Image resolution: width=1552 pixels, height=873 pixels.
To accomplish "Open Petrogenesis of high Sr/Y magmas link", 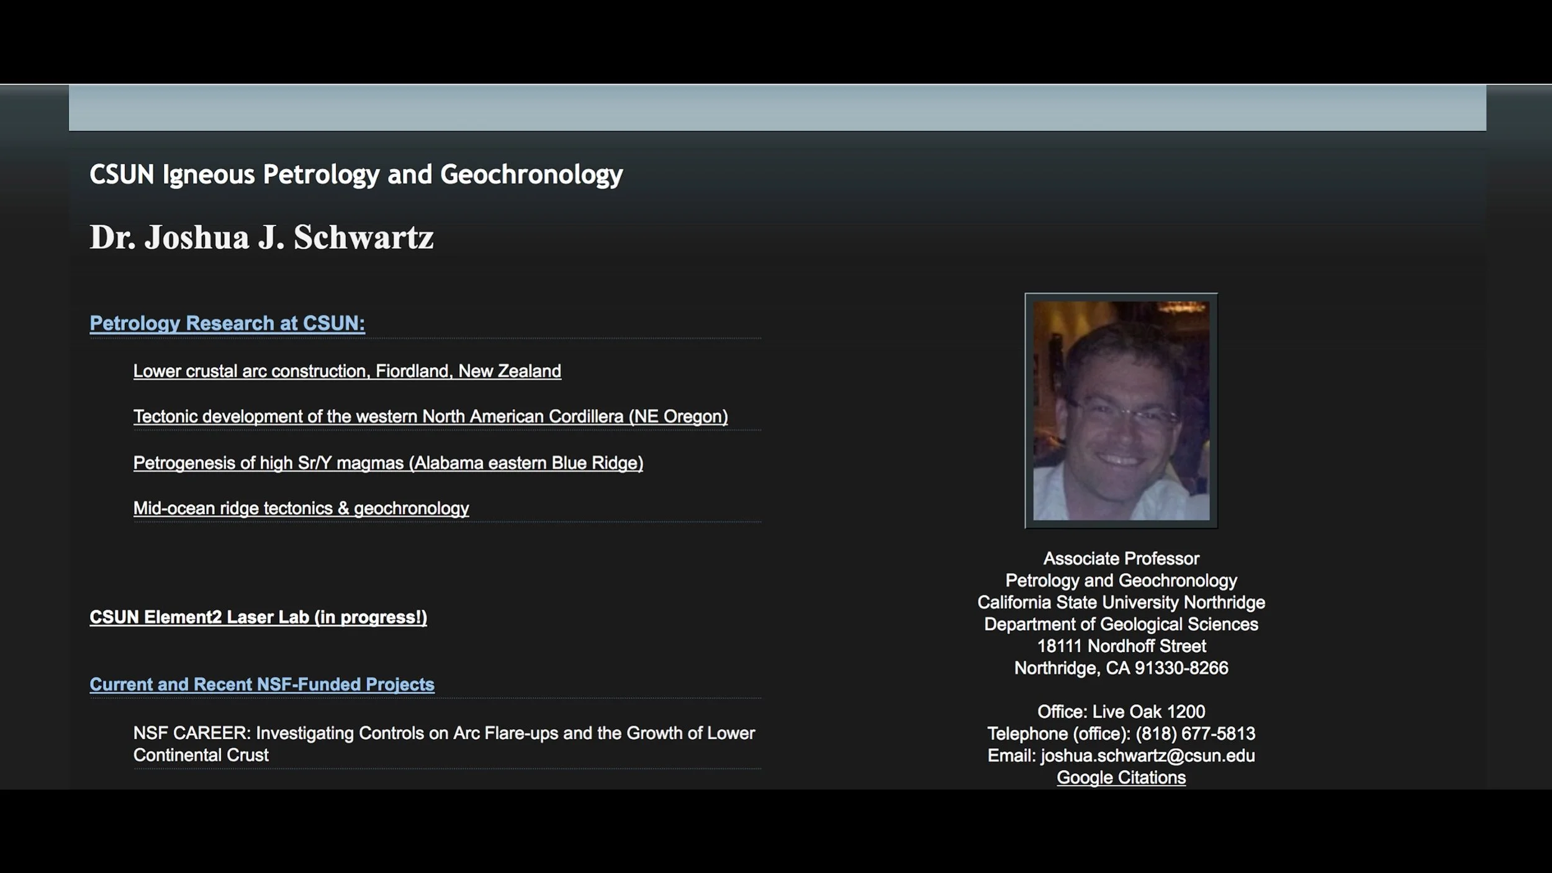I will tap(388, 463).
